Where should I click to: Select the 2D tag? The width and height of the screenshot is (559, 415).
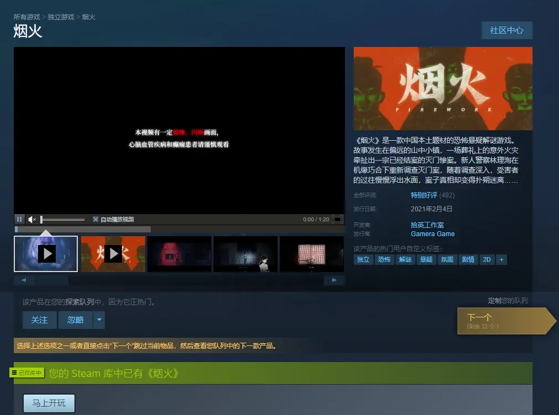487,259
